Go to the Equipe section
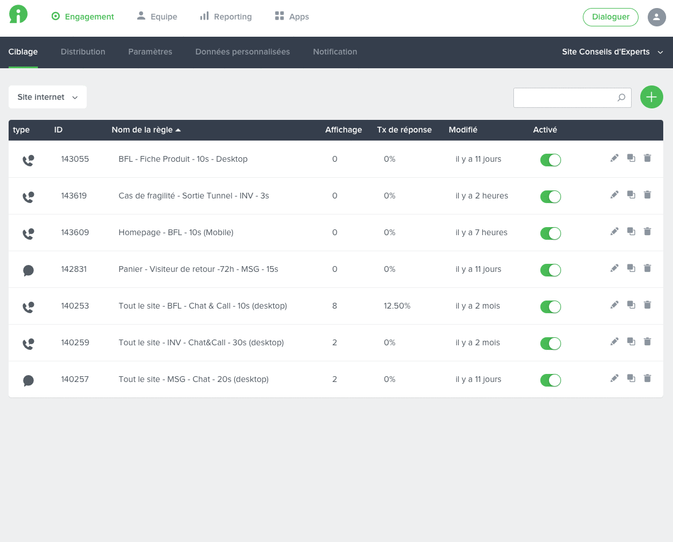Screen dimensions: 673x542 tap(157, 17)
